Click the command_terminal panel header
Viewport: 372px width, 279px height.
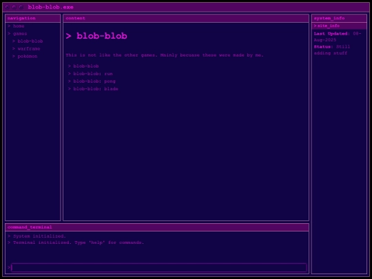[x=157, y=227]
